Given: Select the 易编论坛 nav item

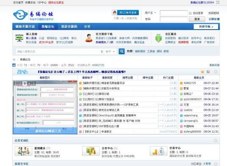Looking at the screenshot, I should coord(48,27).
